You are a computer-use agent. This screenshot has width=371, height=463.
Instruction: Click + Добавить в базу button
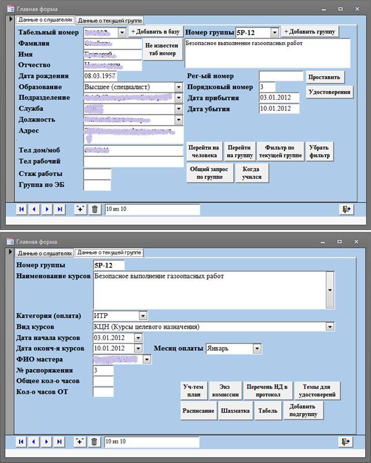pos(155,32)
